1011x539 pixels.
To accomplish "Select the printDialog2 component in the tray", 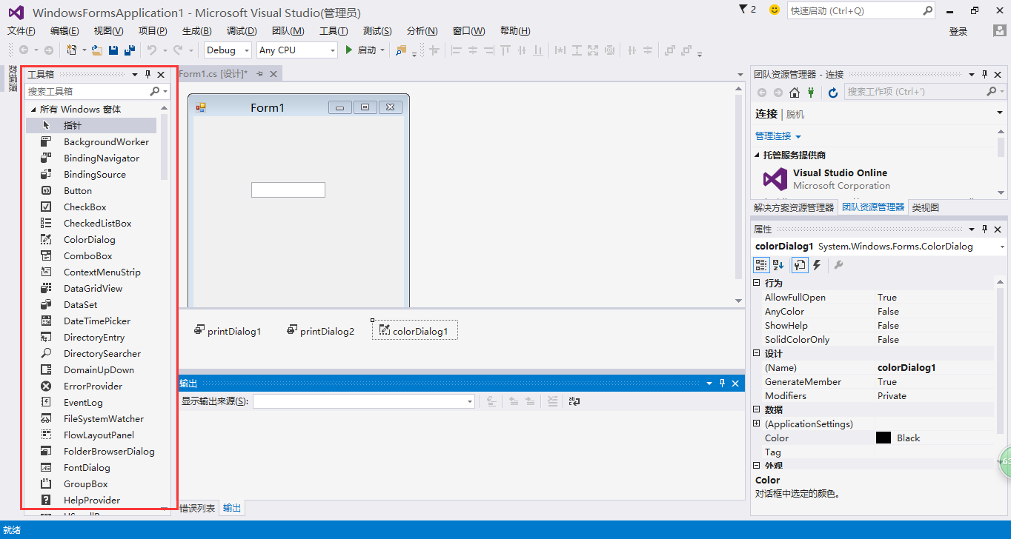I will (x=320, y=331).
